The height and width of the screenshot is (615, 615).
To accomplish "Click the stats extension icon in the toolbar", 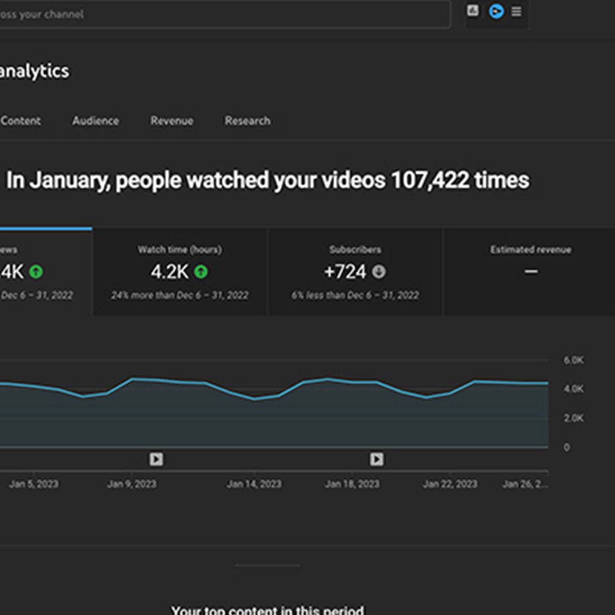I will [473, 11].
